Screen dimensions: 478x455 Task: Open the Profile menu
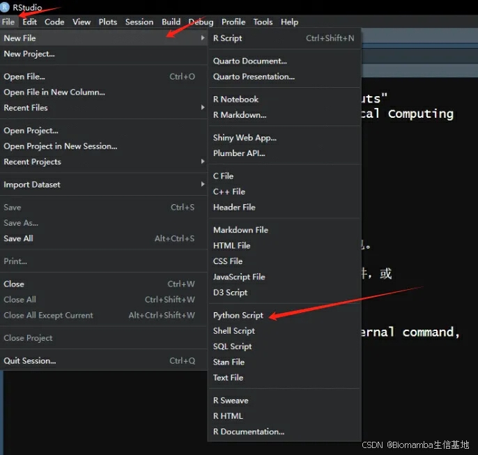point(233,22)
